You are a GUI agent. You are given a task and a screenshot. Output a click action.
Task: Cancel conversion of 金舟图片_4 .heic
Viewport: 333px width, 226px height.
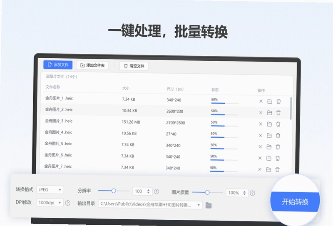[x=261, y=135]
